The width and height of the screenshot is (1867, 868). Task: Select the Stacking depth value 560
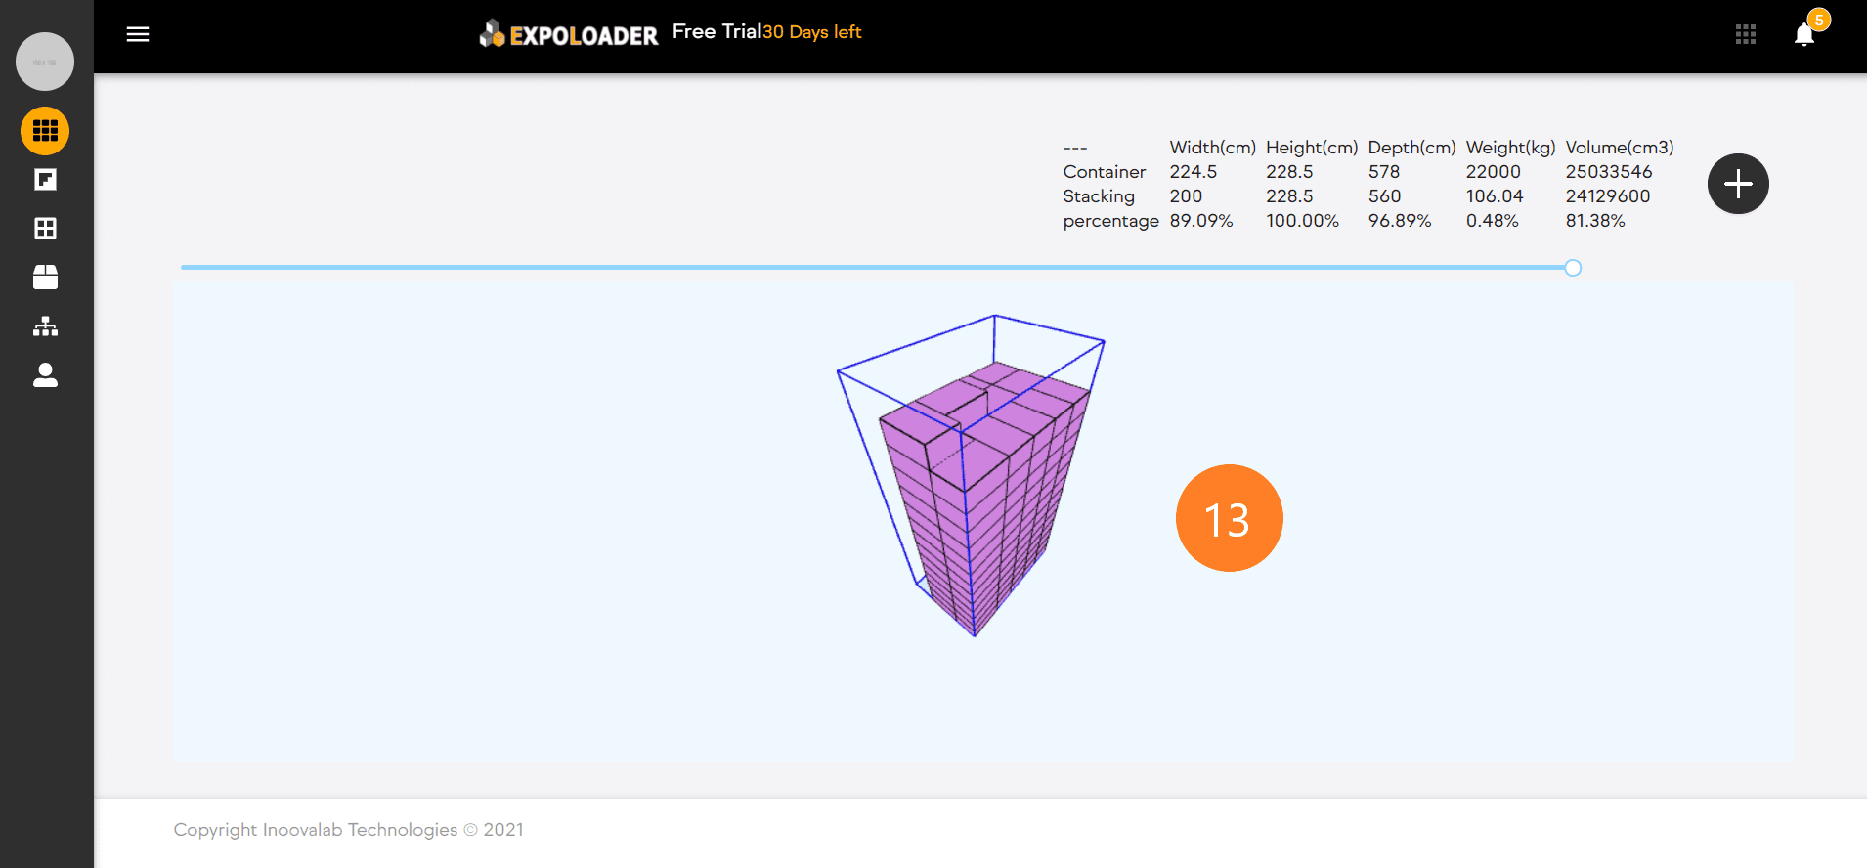pyautogui.click(x=1385, y=196)
